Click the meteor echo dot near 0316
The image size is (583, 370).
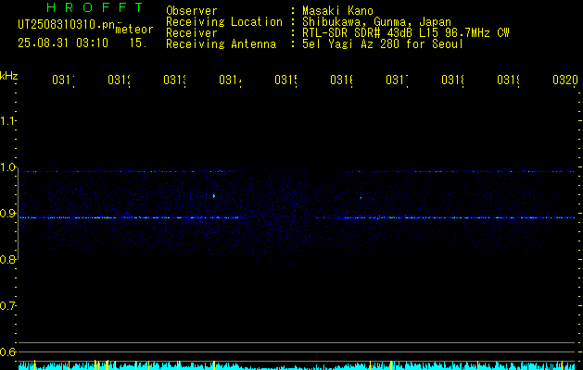tap(361, 198)
